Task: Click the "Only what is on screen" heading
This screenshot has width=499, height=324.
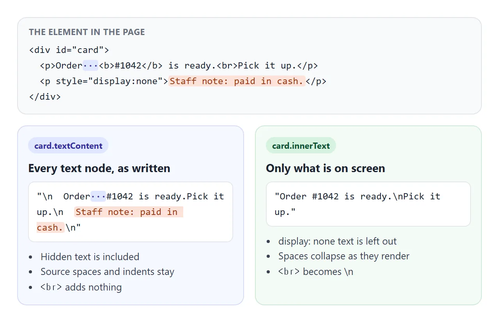Action: (326, 168)
